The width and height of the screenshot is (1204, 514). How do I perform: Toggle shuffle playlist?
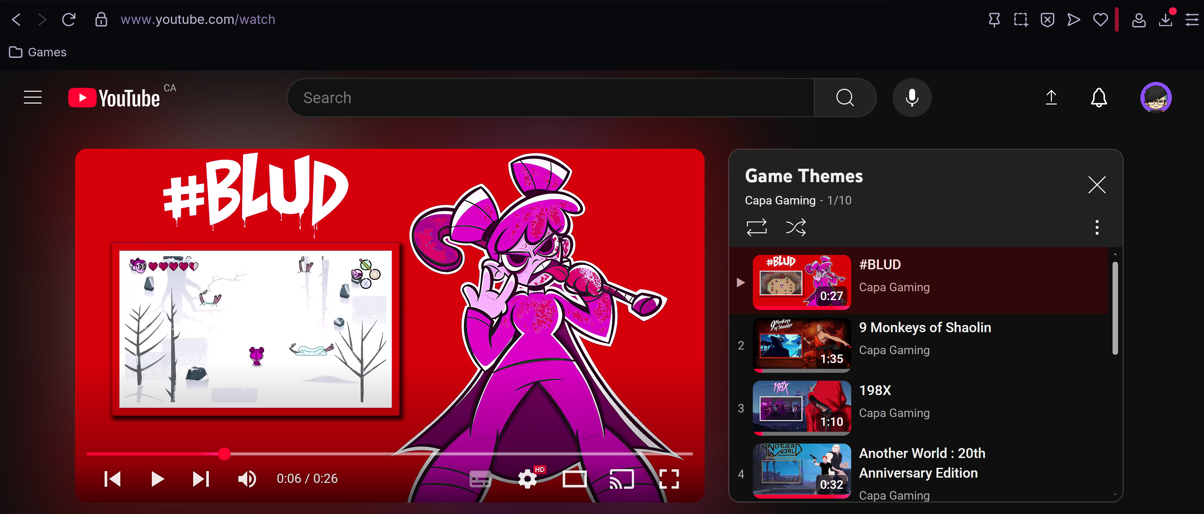(x=795, y=227)
